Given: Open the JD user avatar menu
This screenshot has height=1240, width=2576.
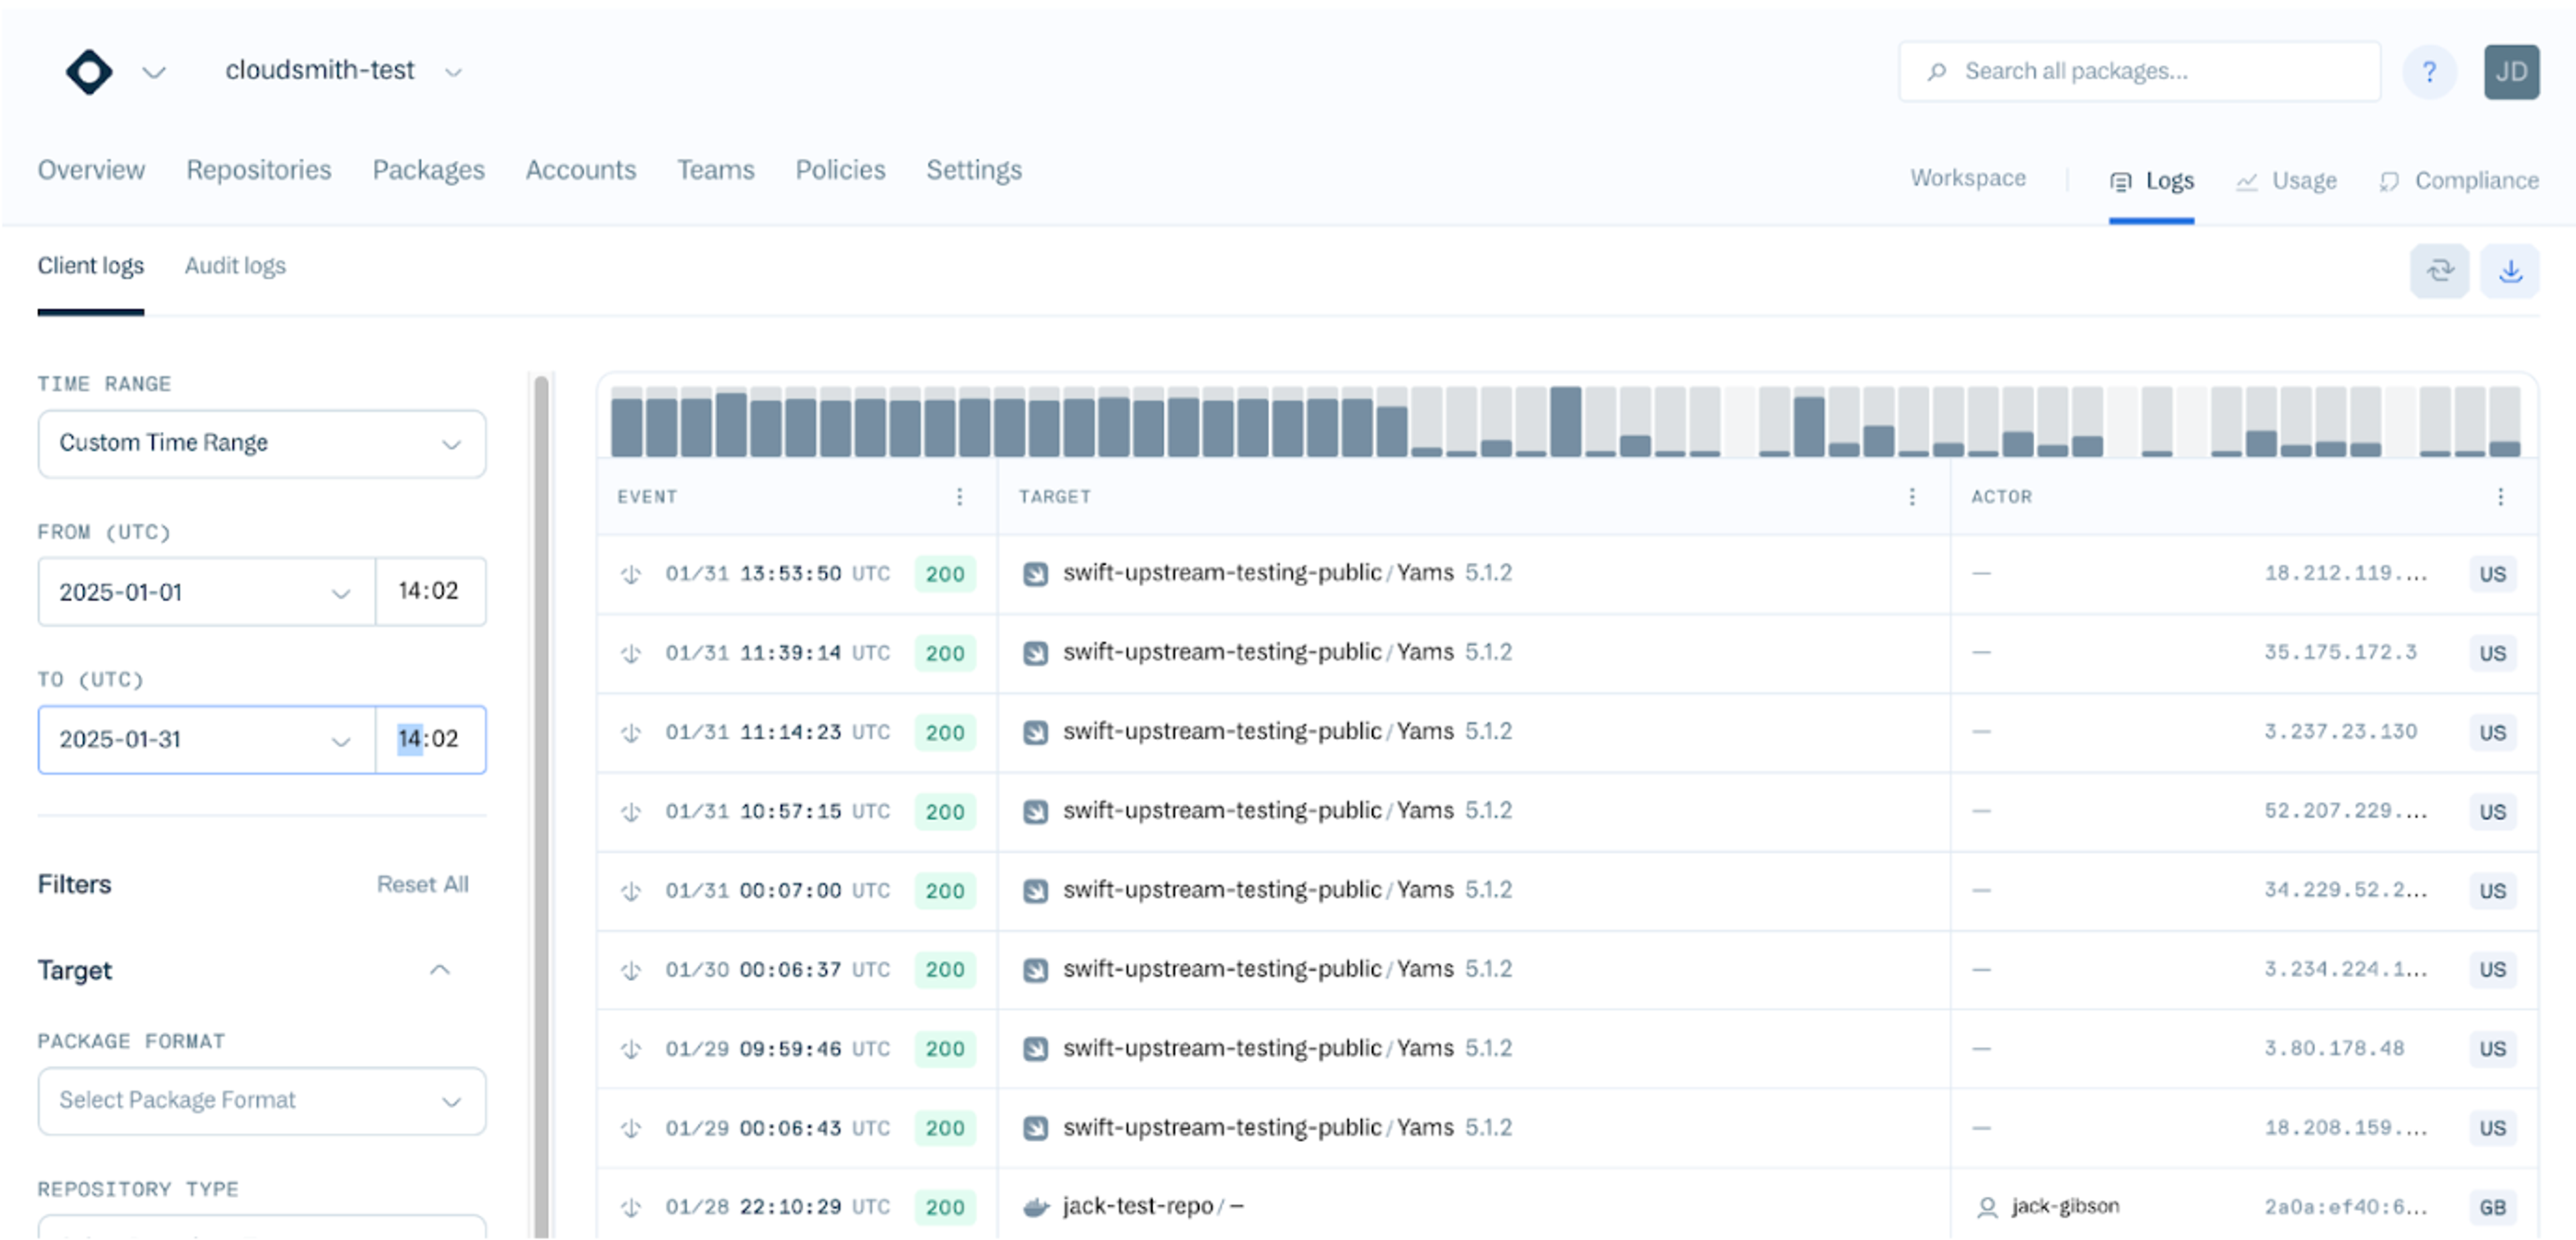Looking at the screenshot, I should 2510,72.
